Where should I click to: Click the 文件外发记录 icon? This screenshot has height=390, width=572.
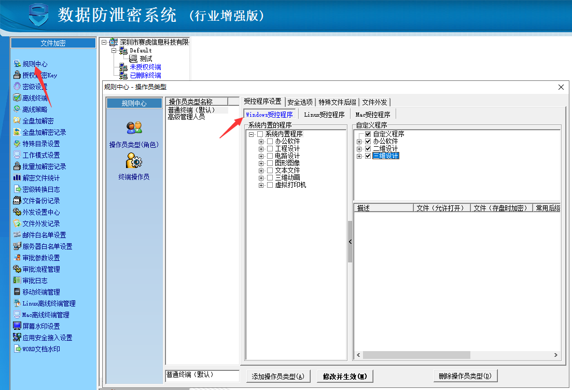17,224
